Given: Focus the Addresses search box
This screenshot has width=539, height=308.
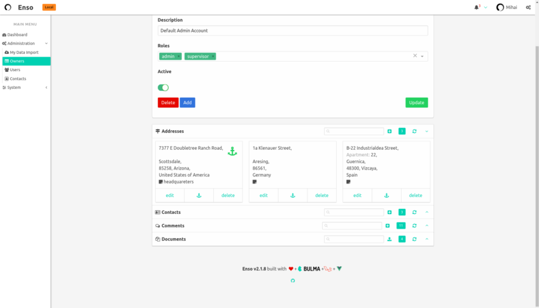Looking at the screenshot, I should 354,131.
